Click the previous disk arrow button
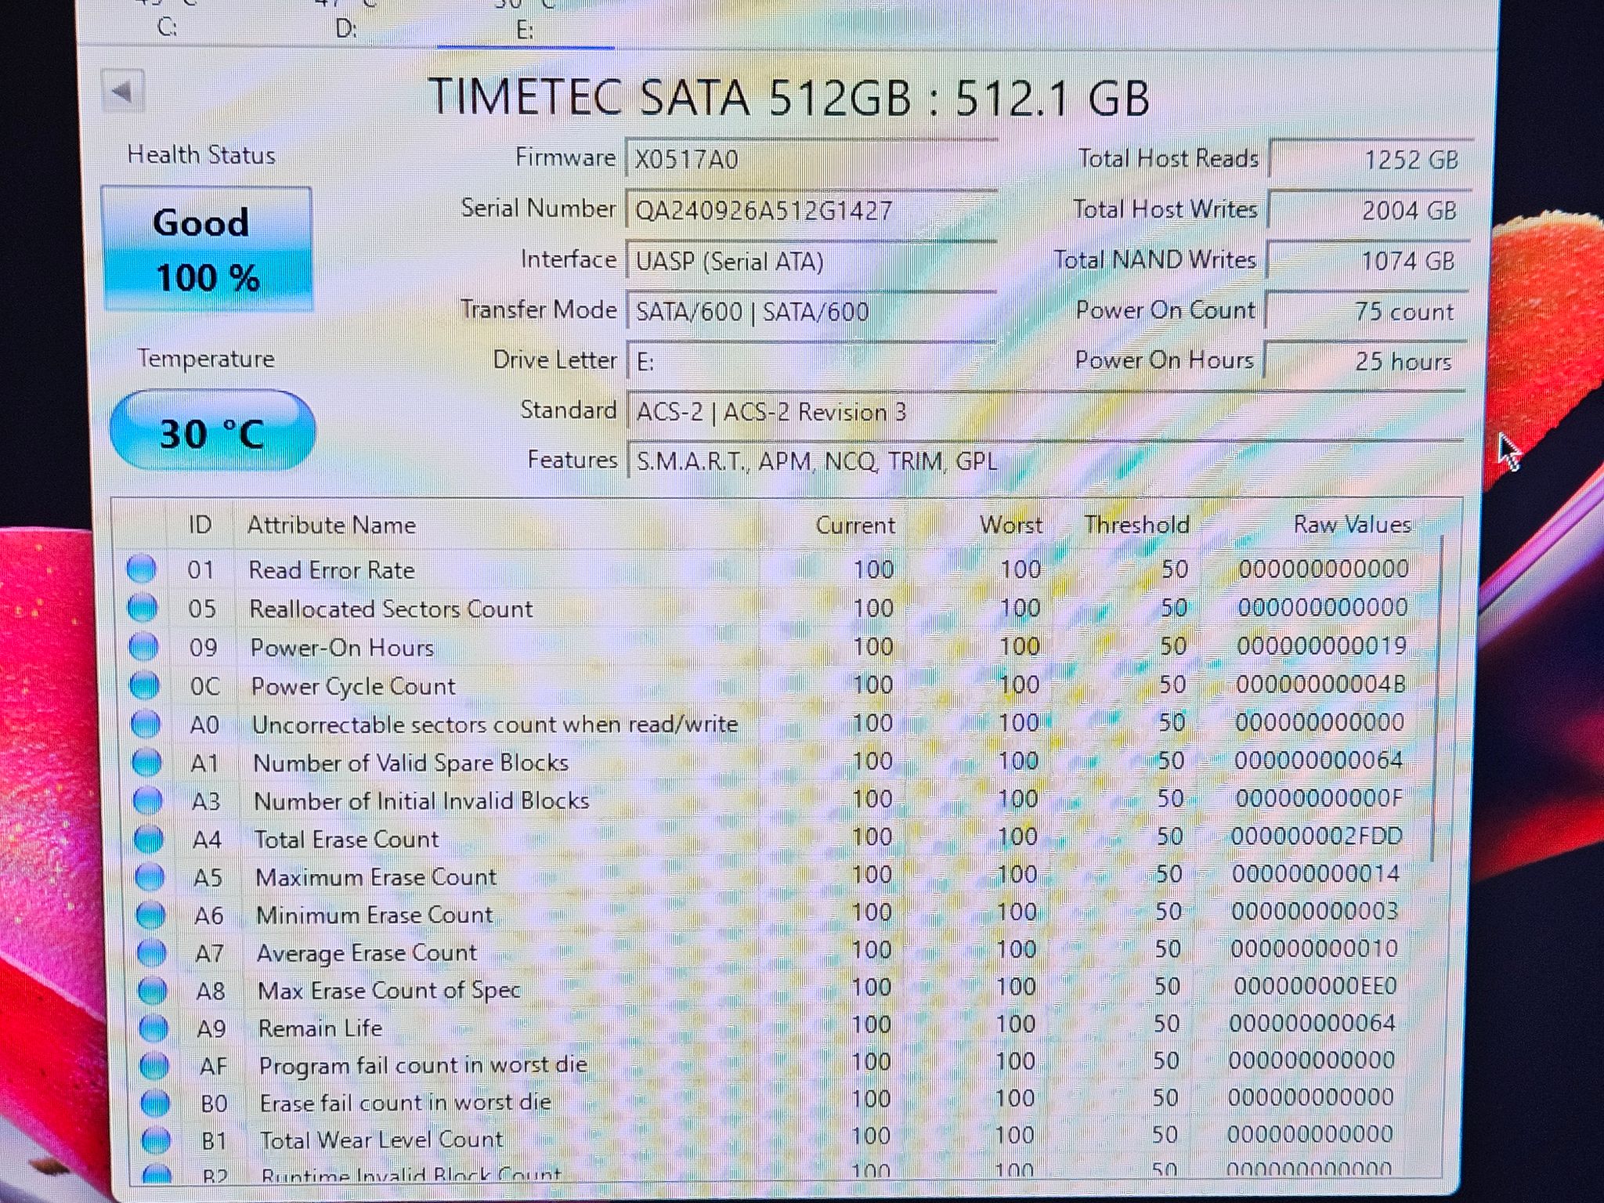This screenshot has height=1203, width=1604. [x=122, y=92]
